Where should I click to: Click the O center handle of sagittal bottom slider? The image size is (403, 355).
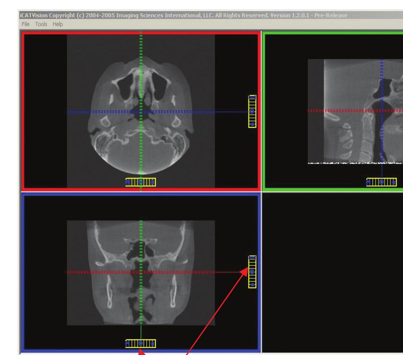[381, 182]
